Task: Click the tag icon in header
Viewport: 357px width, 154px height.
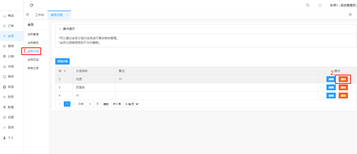Action: point(308,5)
